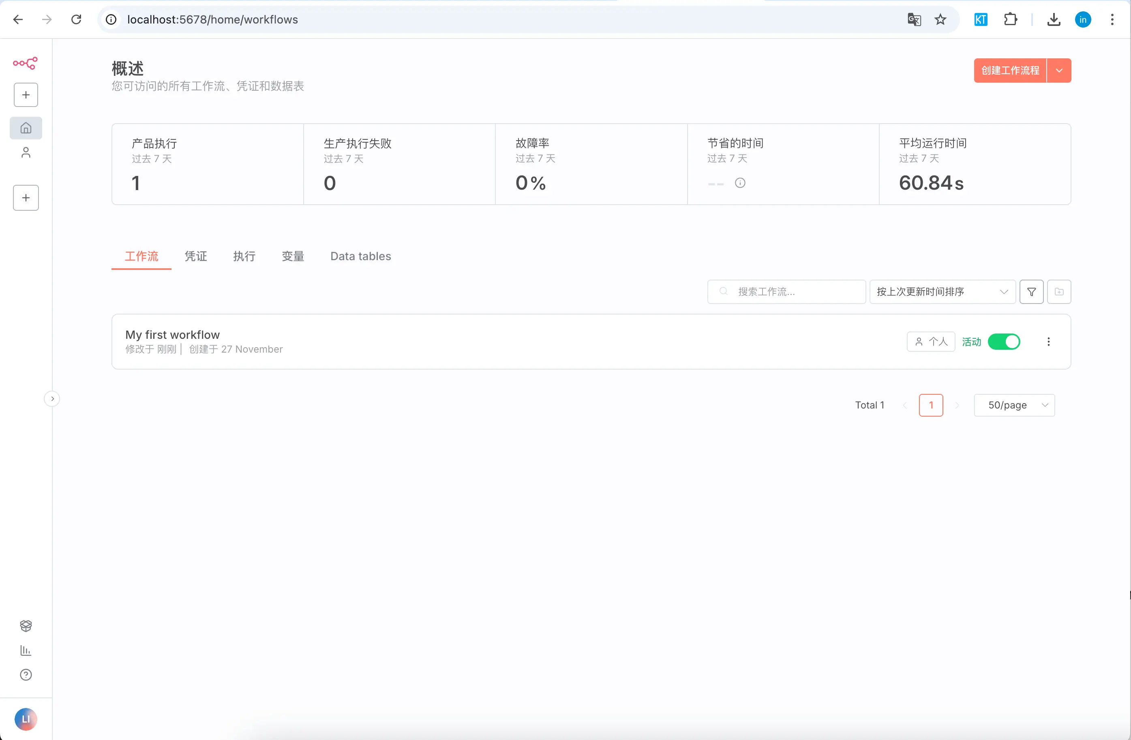Open the Help question mark icon
The width and height of the screenshot is (1131, 740).
point(26,674)
